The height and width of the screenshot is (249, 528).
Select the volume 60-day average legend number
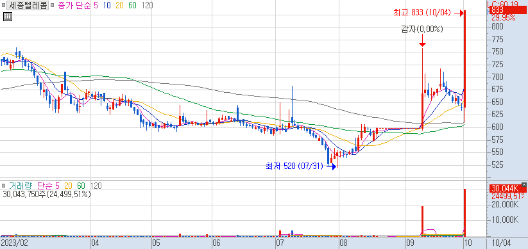point(81,186)
